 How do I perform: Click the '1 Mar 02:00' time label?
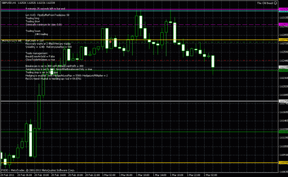click(109, 175)
